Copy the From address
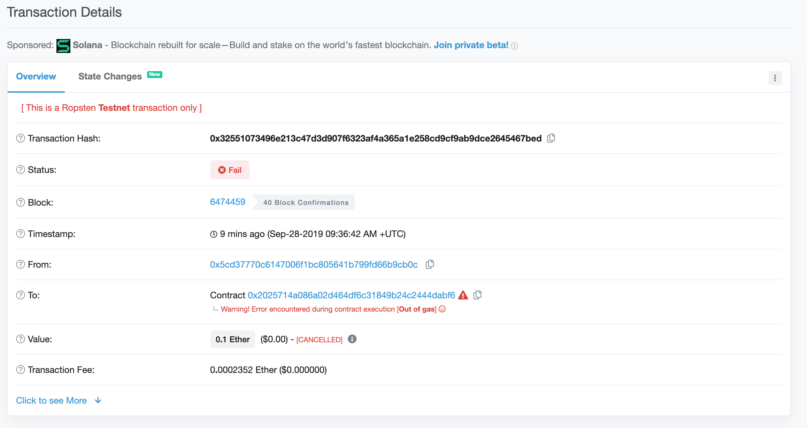This screenshot has width=807, height=428. pos(430,264)
